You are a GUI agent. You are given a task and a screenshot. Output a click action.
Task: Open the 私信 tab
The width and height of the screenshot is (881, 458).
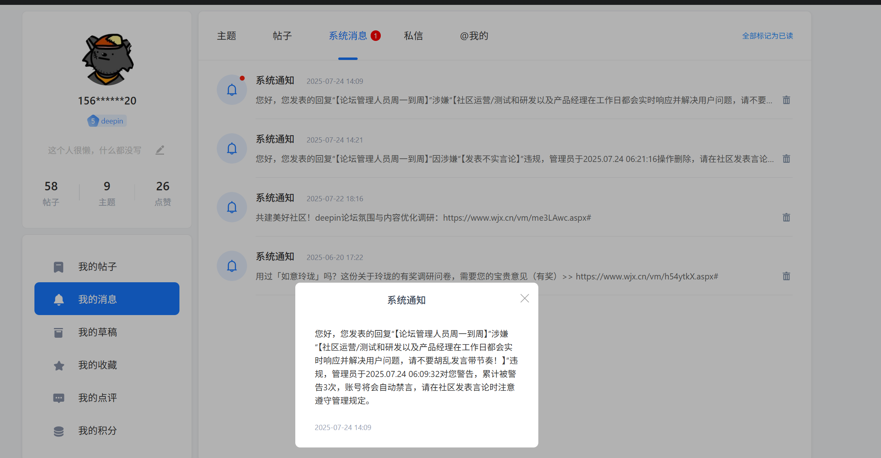[414, 36]
